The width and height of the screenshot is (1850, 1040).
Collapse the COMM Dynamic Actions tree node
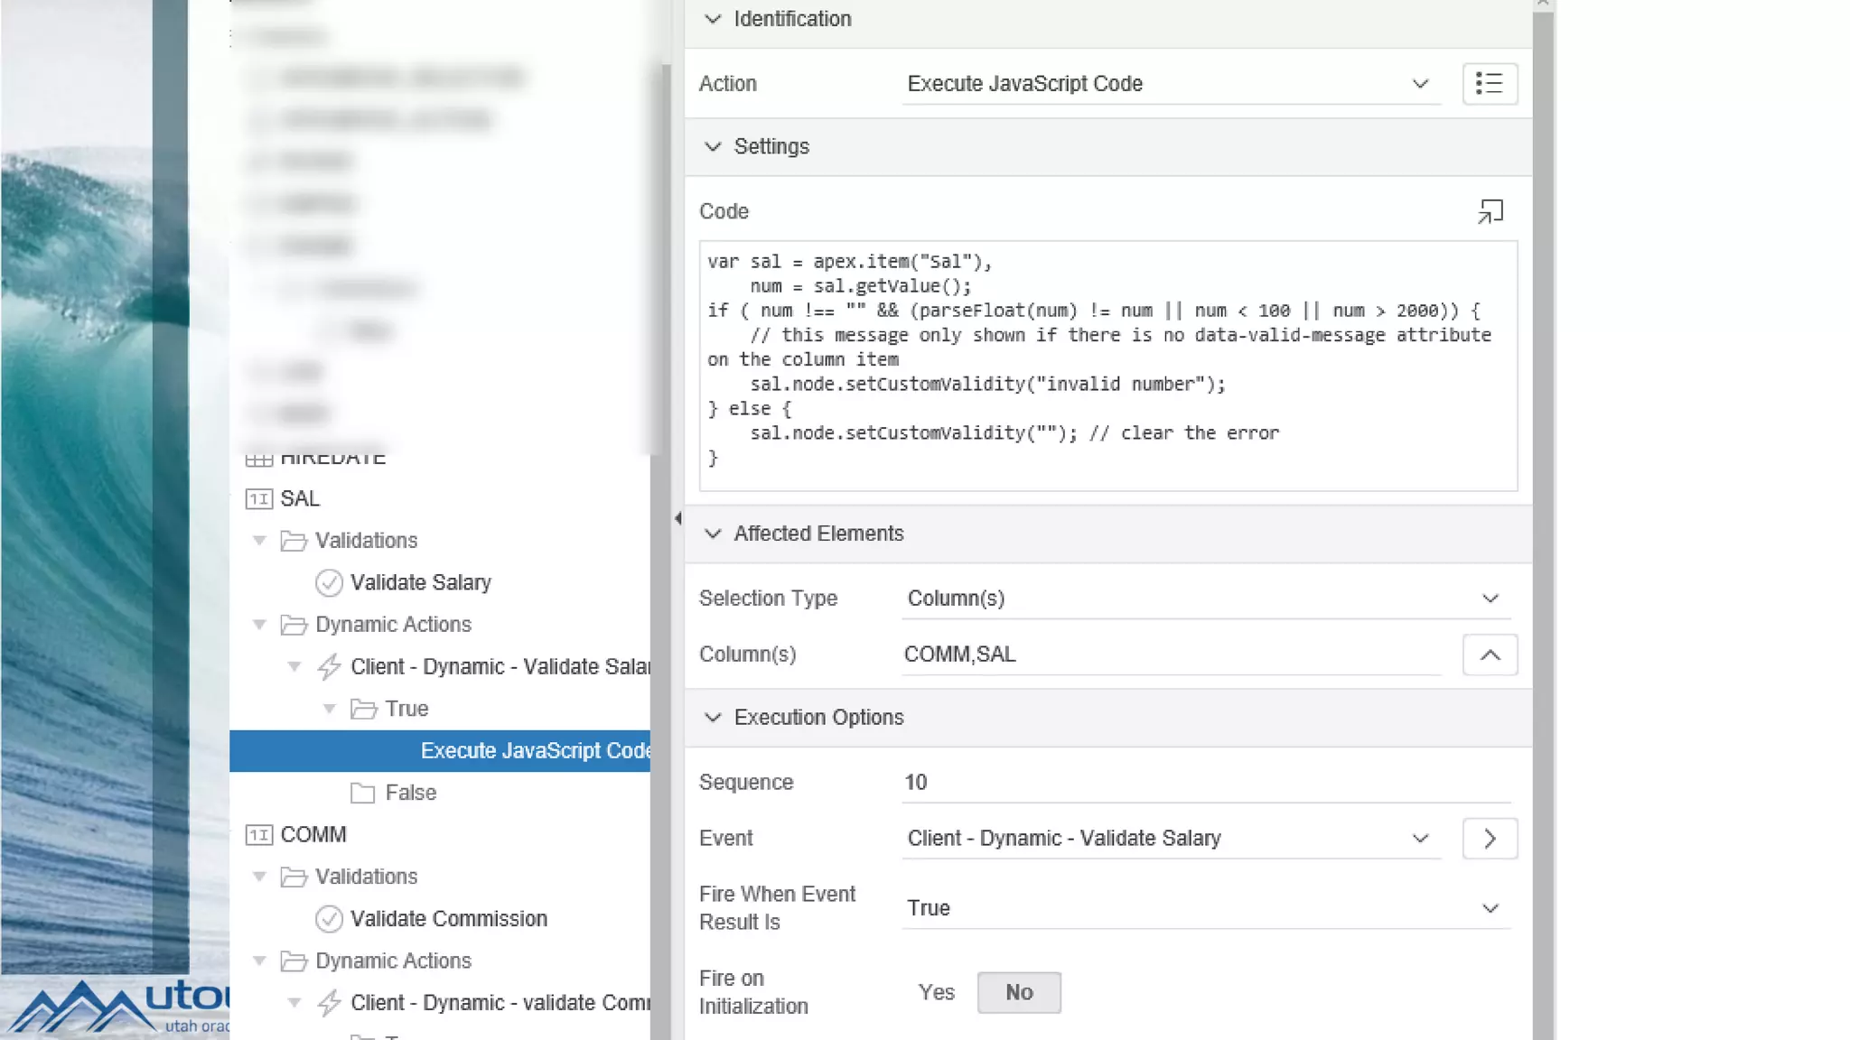tap(259, 961)
